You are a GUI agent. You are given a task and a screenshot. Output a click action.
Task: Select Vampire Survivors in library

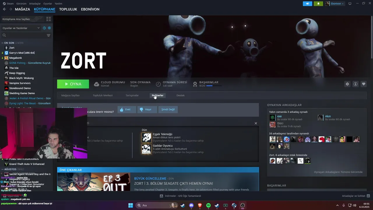tap(20, 83)
